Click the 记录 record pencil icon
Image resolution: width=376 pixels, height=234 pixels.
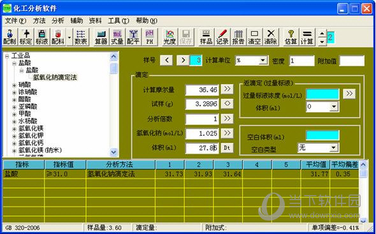tap(222, 37)
